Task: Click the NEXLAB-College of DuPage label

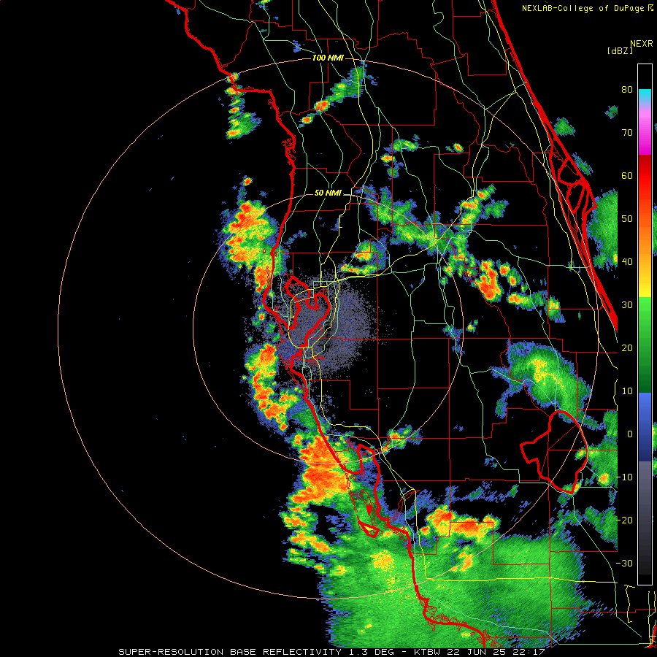Action: point(584,8)
